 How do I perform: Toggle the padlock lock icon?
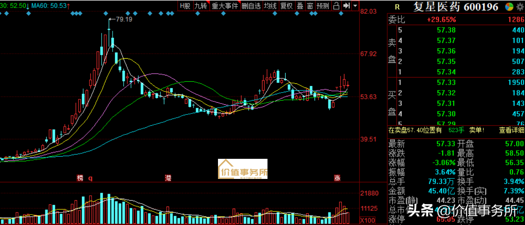336,6
